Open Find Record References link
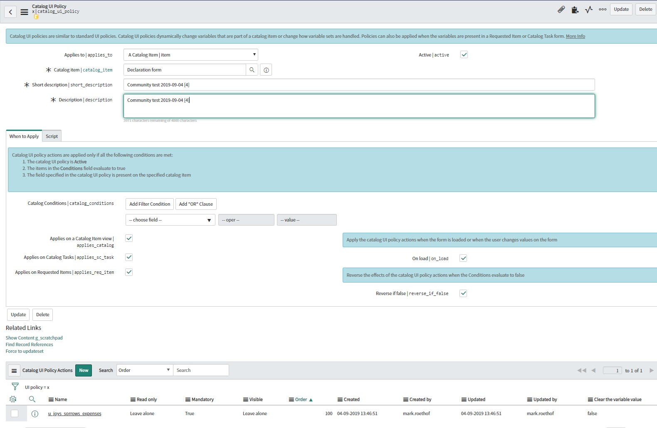The image size is (657, 428). [30, 344]
